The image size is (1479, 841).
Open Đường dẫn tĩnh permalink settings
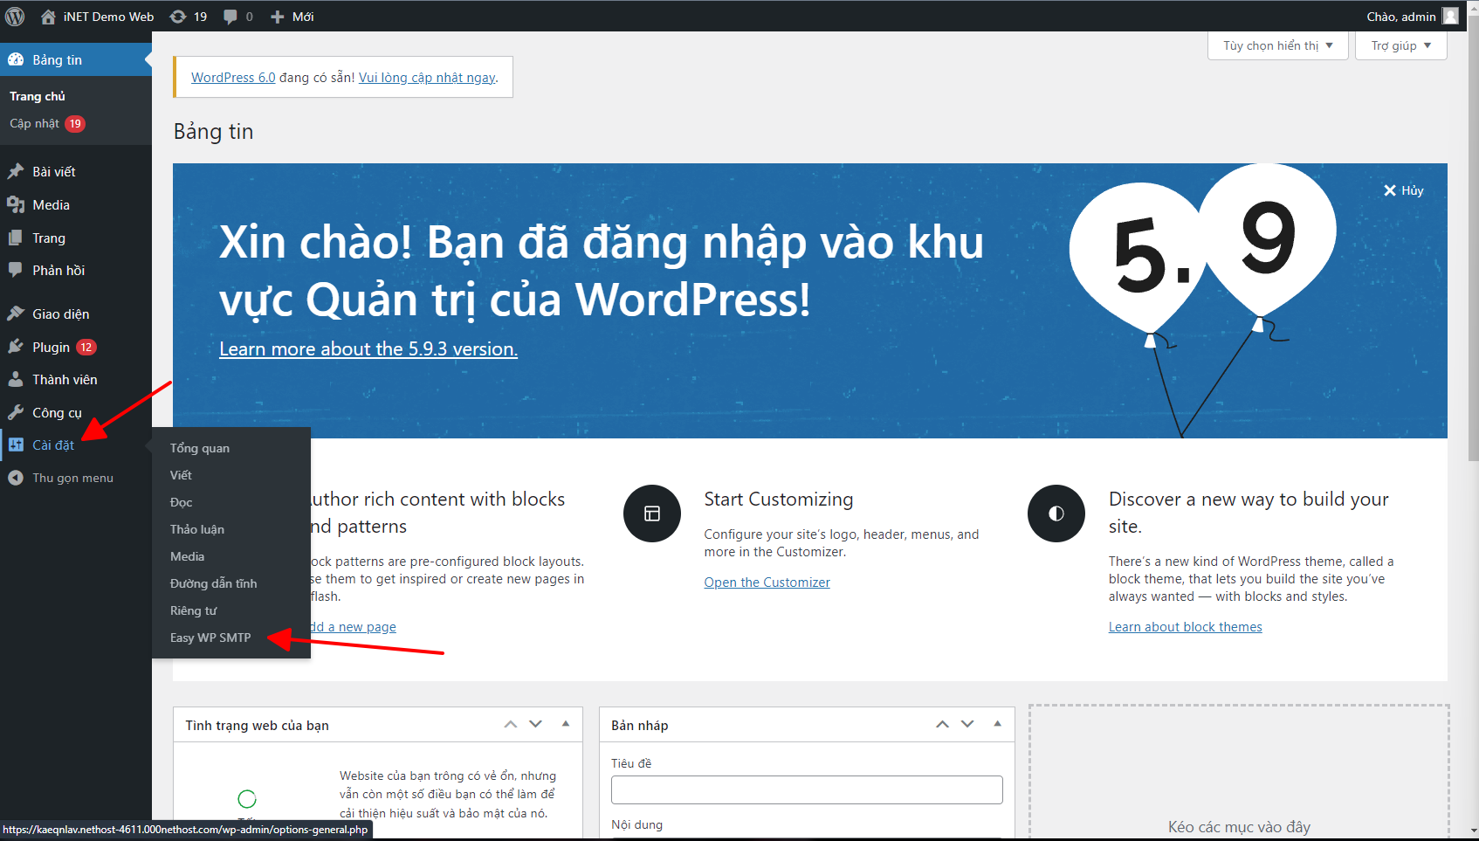[x=213, y=583]
